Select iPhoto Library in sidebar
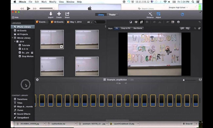Screen dimensions: 213x128 (x=23, y=27)
